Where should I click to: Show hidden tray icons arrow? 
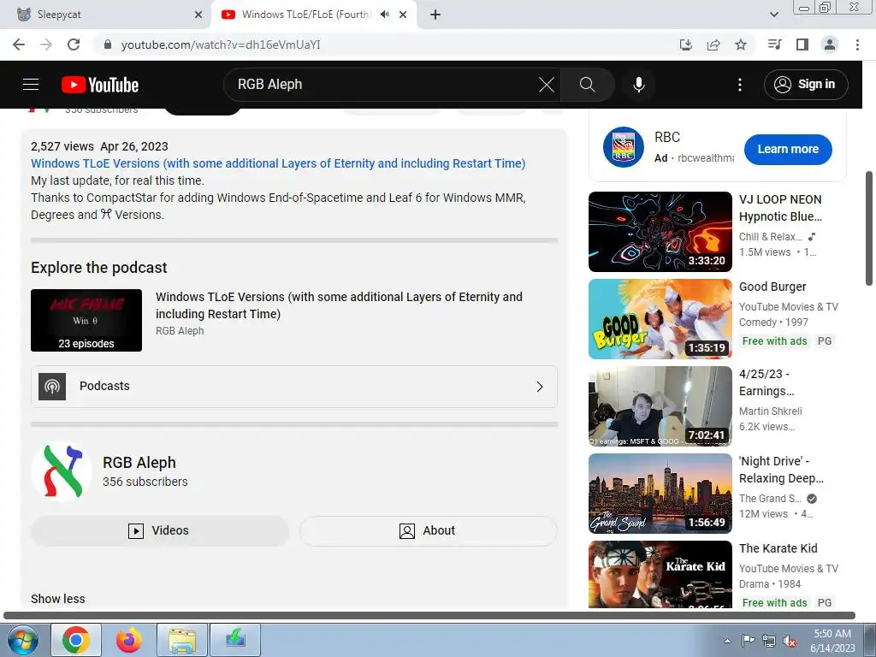point(727,641)
